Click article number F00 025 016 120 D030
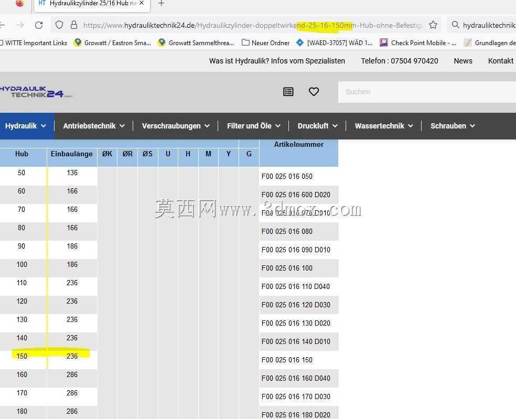The image size is (516, 419). click(x=296, y=305)
